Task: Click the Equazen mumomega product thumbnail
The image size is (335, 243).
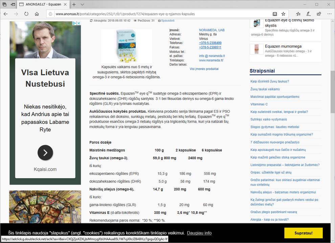Action: (x=256, y=49)
